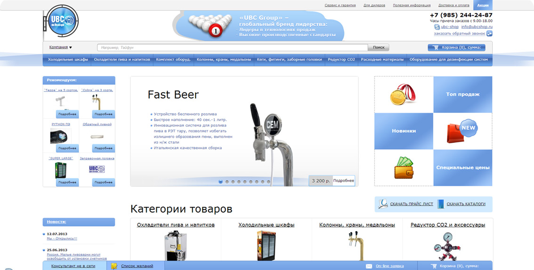534x270 pixels.
Task: Click the callback phone icon
Action: click(x=489, y=33)
